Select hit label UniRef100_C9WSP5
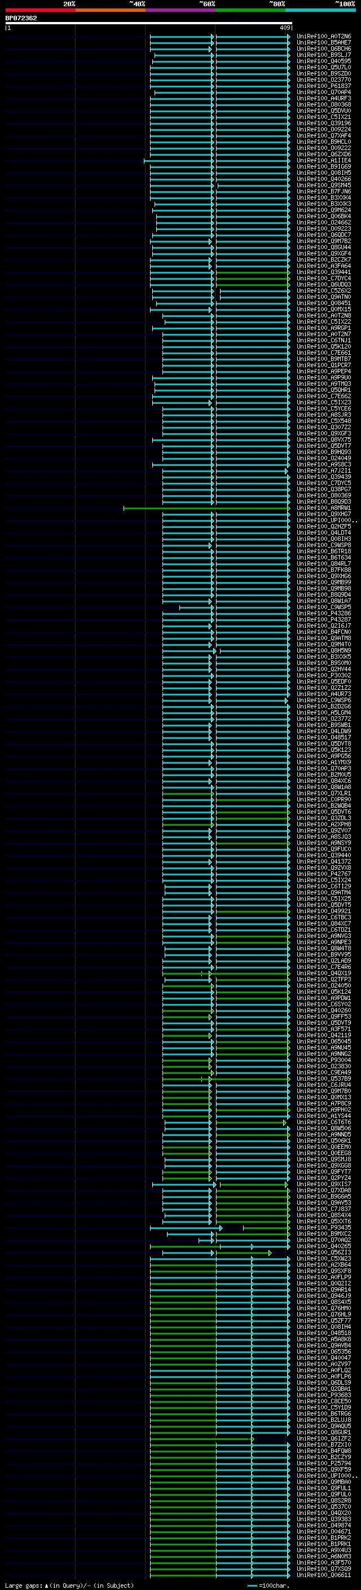Screen dimensions: 361x1590 pos(324,607)
